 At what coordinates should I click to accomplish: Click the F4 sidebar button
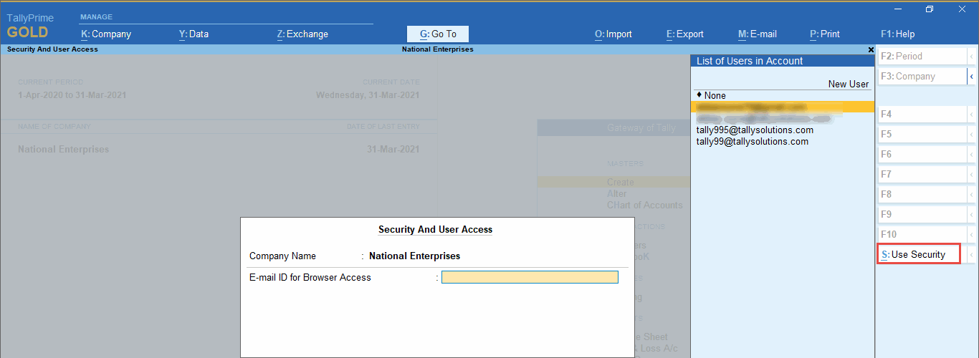tap(922, 114)
